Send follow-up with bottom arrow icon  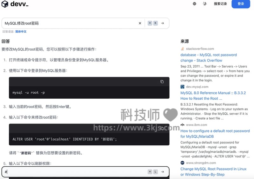pyautogui.click(x=163, y=172)
